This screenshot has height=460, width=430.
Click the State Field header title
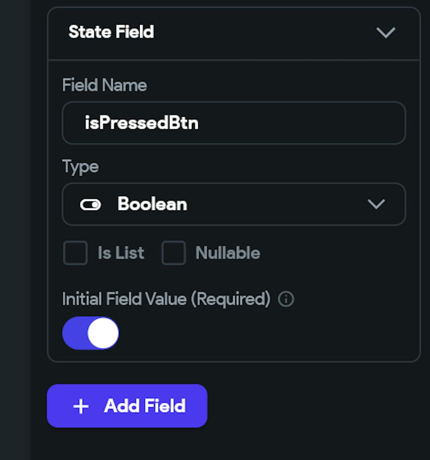(111, 32)
